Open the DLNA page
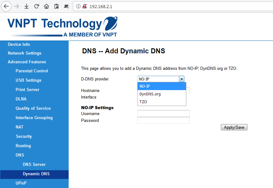The image size is (273, 188). (21, 99)
